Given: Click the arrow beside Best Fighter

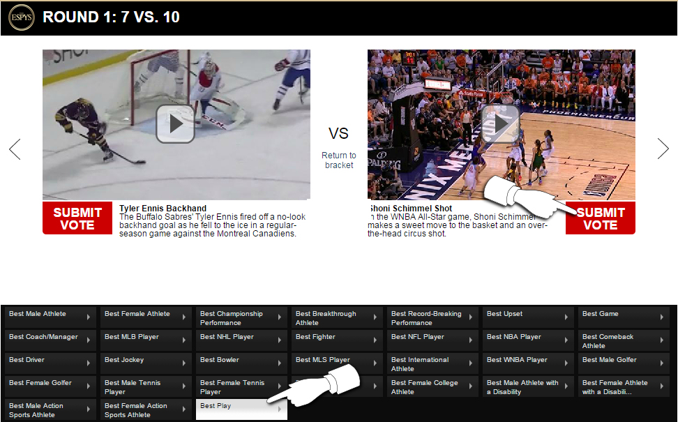Looking at the screenshot, I should point(375,340).
